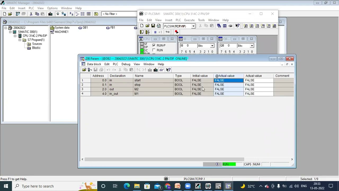Click the PLCSIM context help arrow icon
The image size is (339, 191).
(x=237, y=26)
